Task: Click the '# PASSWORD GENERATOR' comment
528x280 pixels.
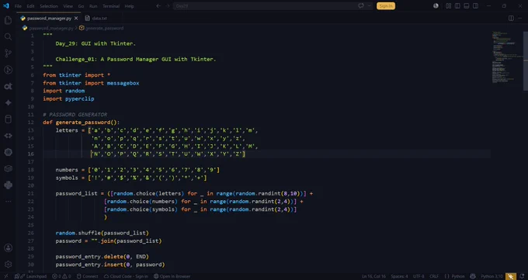Action: 75,115
